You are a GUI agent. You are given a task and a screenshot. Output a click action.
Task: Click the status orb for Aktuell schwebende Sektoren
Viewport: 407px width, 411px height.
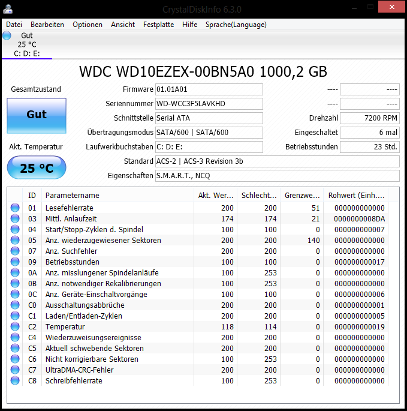[15, 348]
